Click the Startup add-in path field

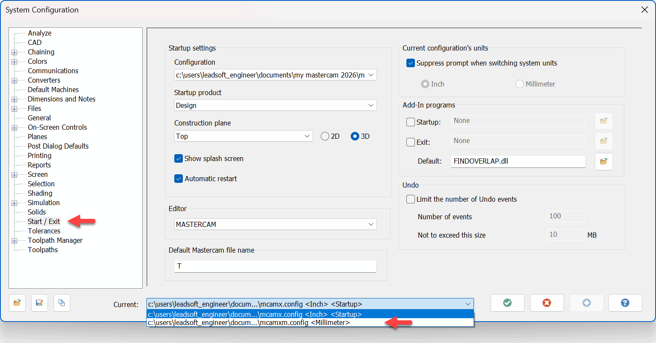tap(518, 121)
